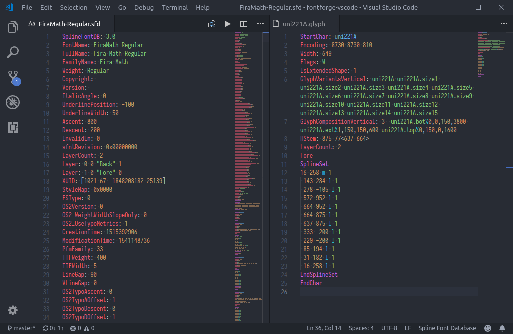Click the 'EndChar' line
513x334 pixels.
point(311,283)
